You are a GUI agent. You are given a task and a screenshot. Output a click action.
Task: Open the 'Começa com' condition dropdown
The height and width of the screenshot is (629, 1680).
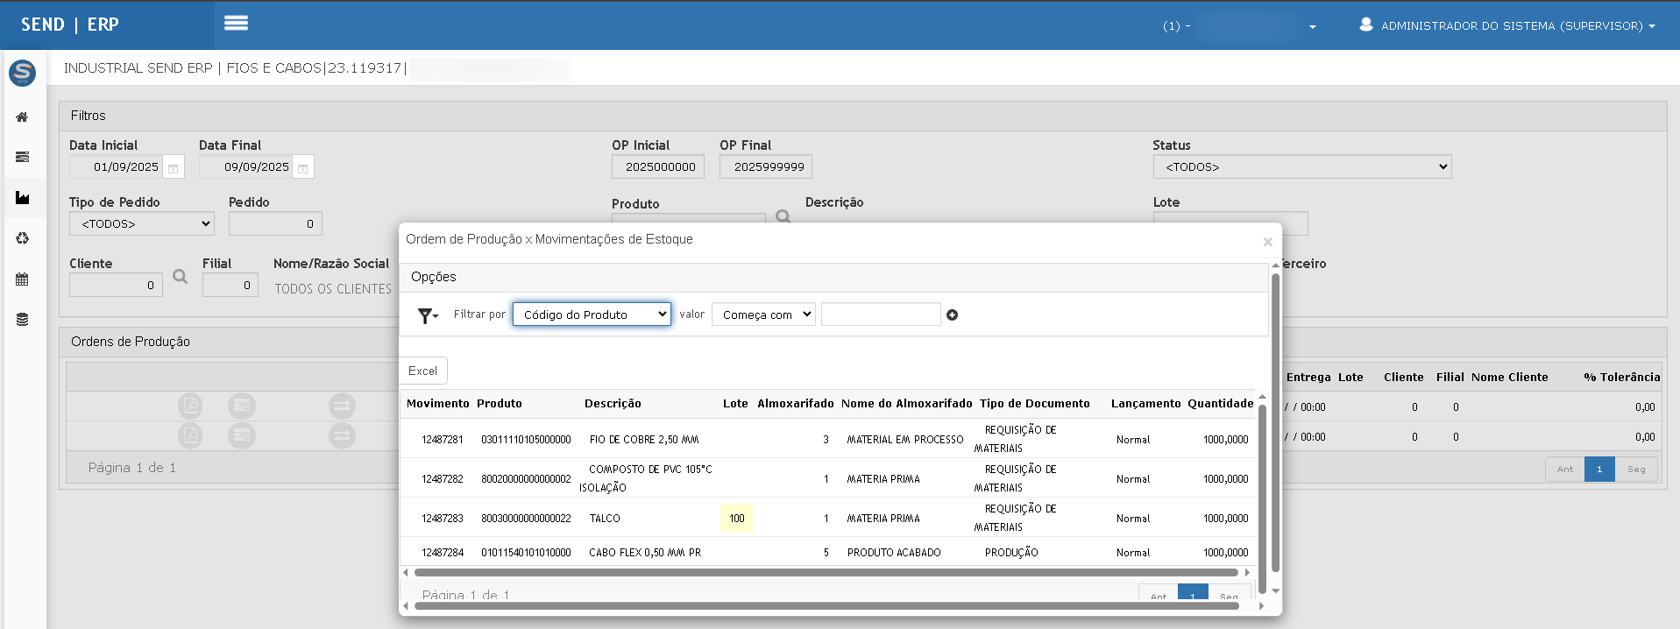763,314
